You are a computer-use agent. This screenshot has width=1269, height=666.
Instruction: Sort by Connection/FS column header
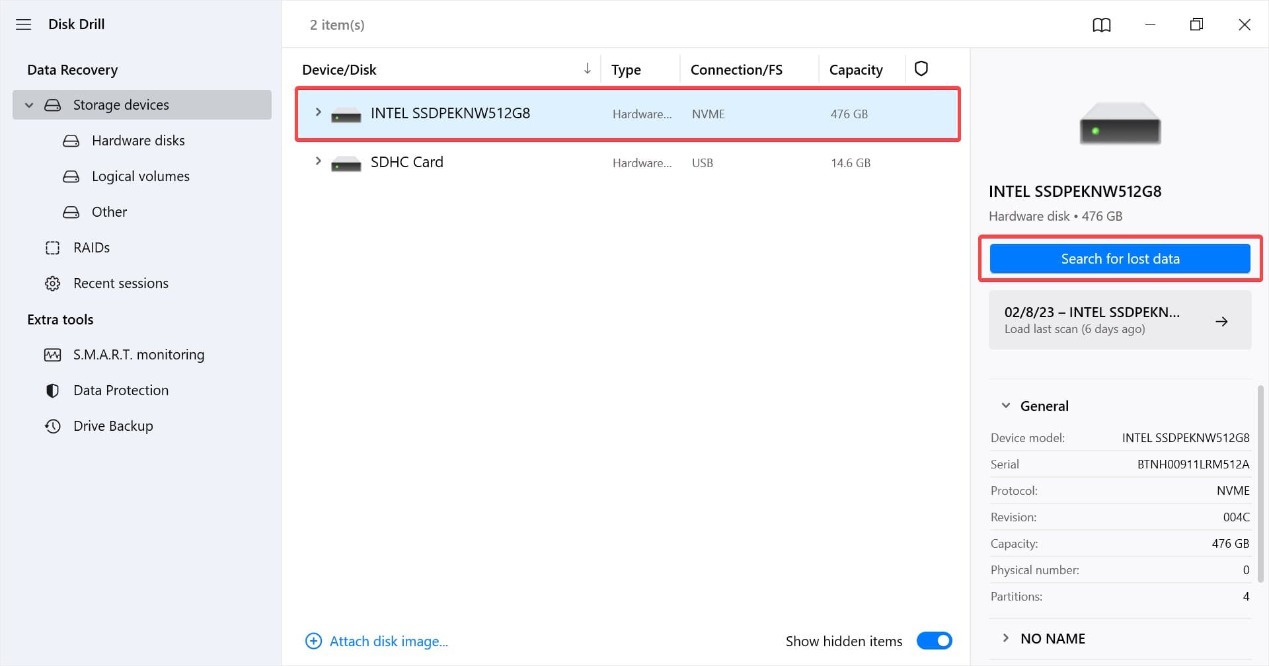click(x=736, y=69)
